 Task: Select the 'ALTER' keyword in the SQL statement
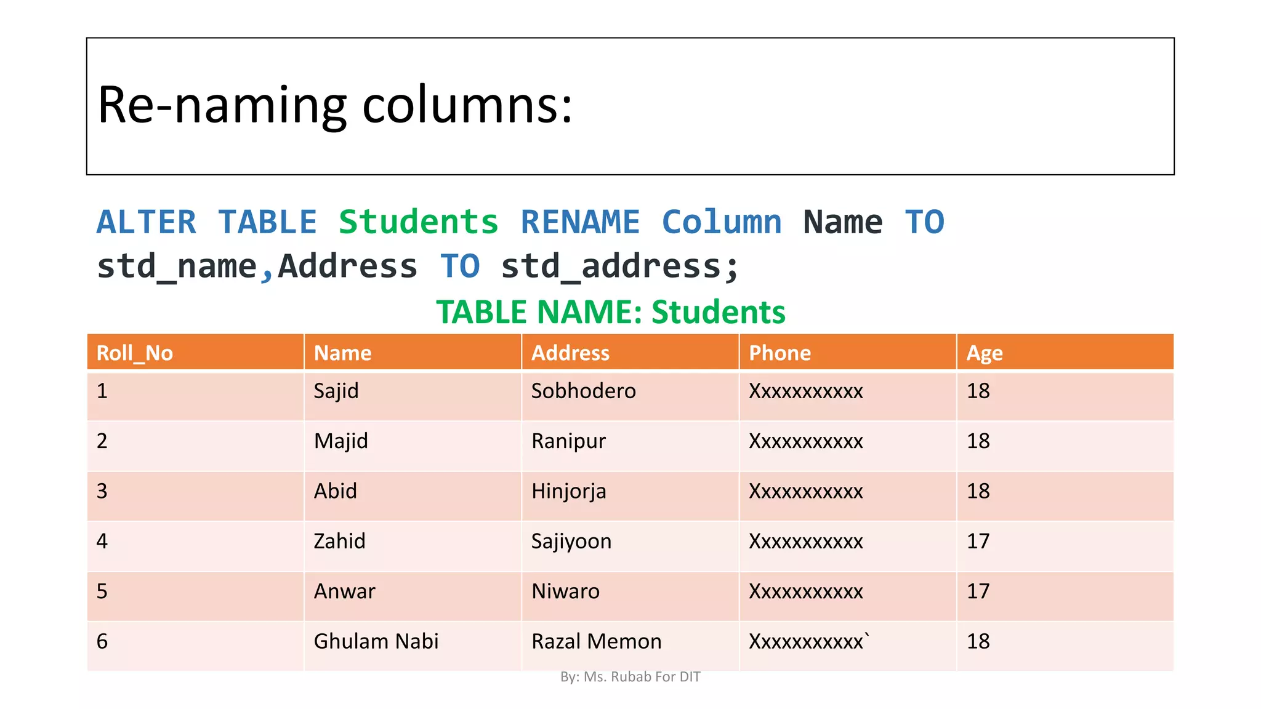pyautogui.click(x=147, y=222)
